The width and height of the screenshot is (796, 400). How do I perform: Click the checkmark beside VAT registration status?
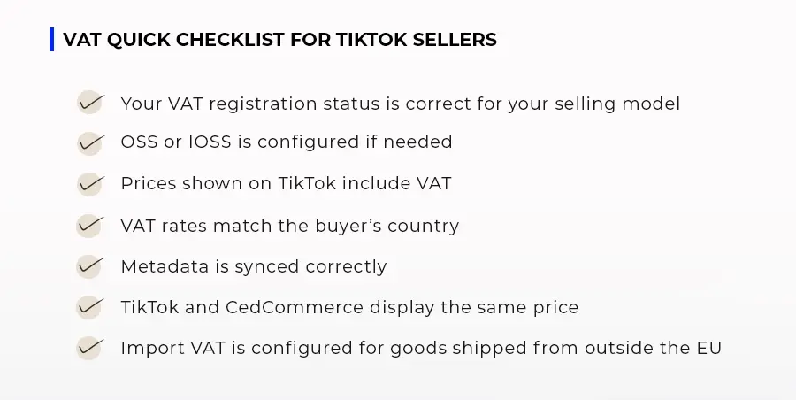pyautogui.click(x=89, y=103)
